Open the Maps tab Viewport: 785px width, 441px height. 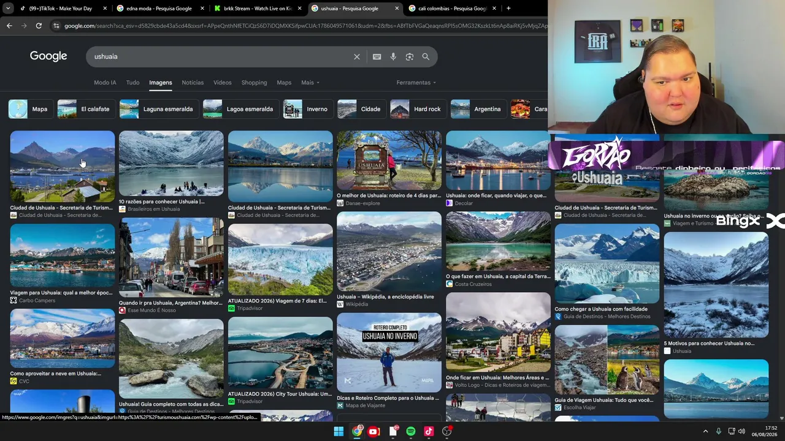click(x=284, y=83)
